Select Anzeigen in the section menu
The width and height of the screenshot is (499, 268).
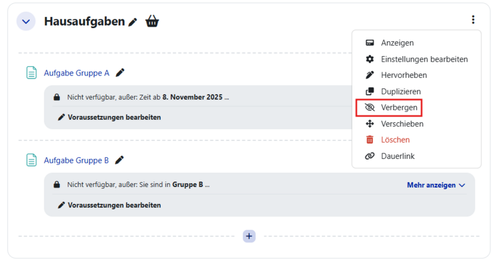click(397, 43)
